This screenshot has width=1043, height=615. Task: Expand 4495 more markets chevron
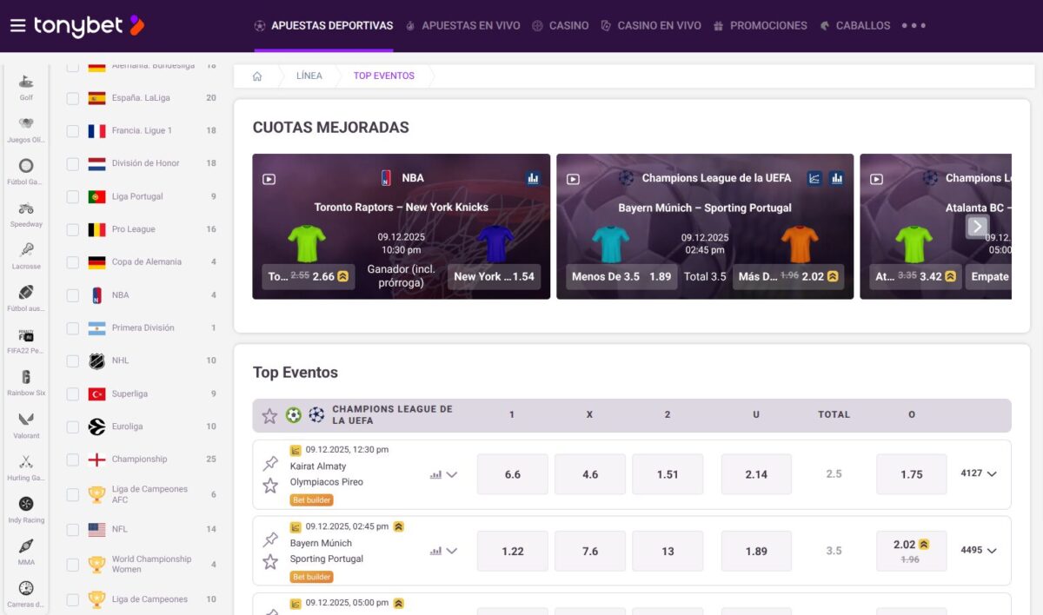pyautogui.click(x=992, y=551)
